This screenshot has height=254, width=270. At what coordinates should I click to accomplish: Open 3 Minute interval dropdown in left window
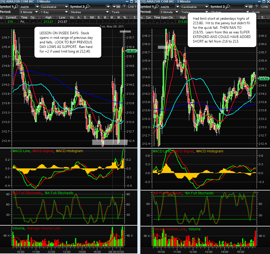coord(29,12)
